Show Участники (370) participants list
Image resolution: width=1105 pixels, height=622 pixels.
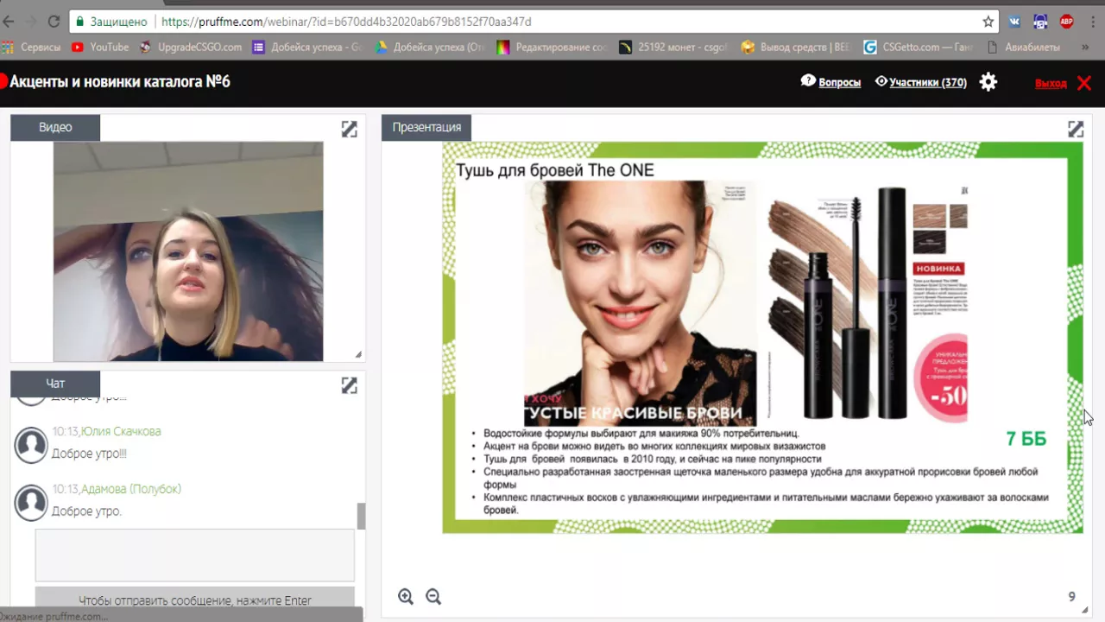920,82
